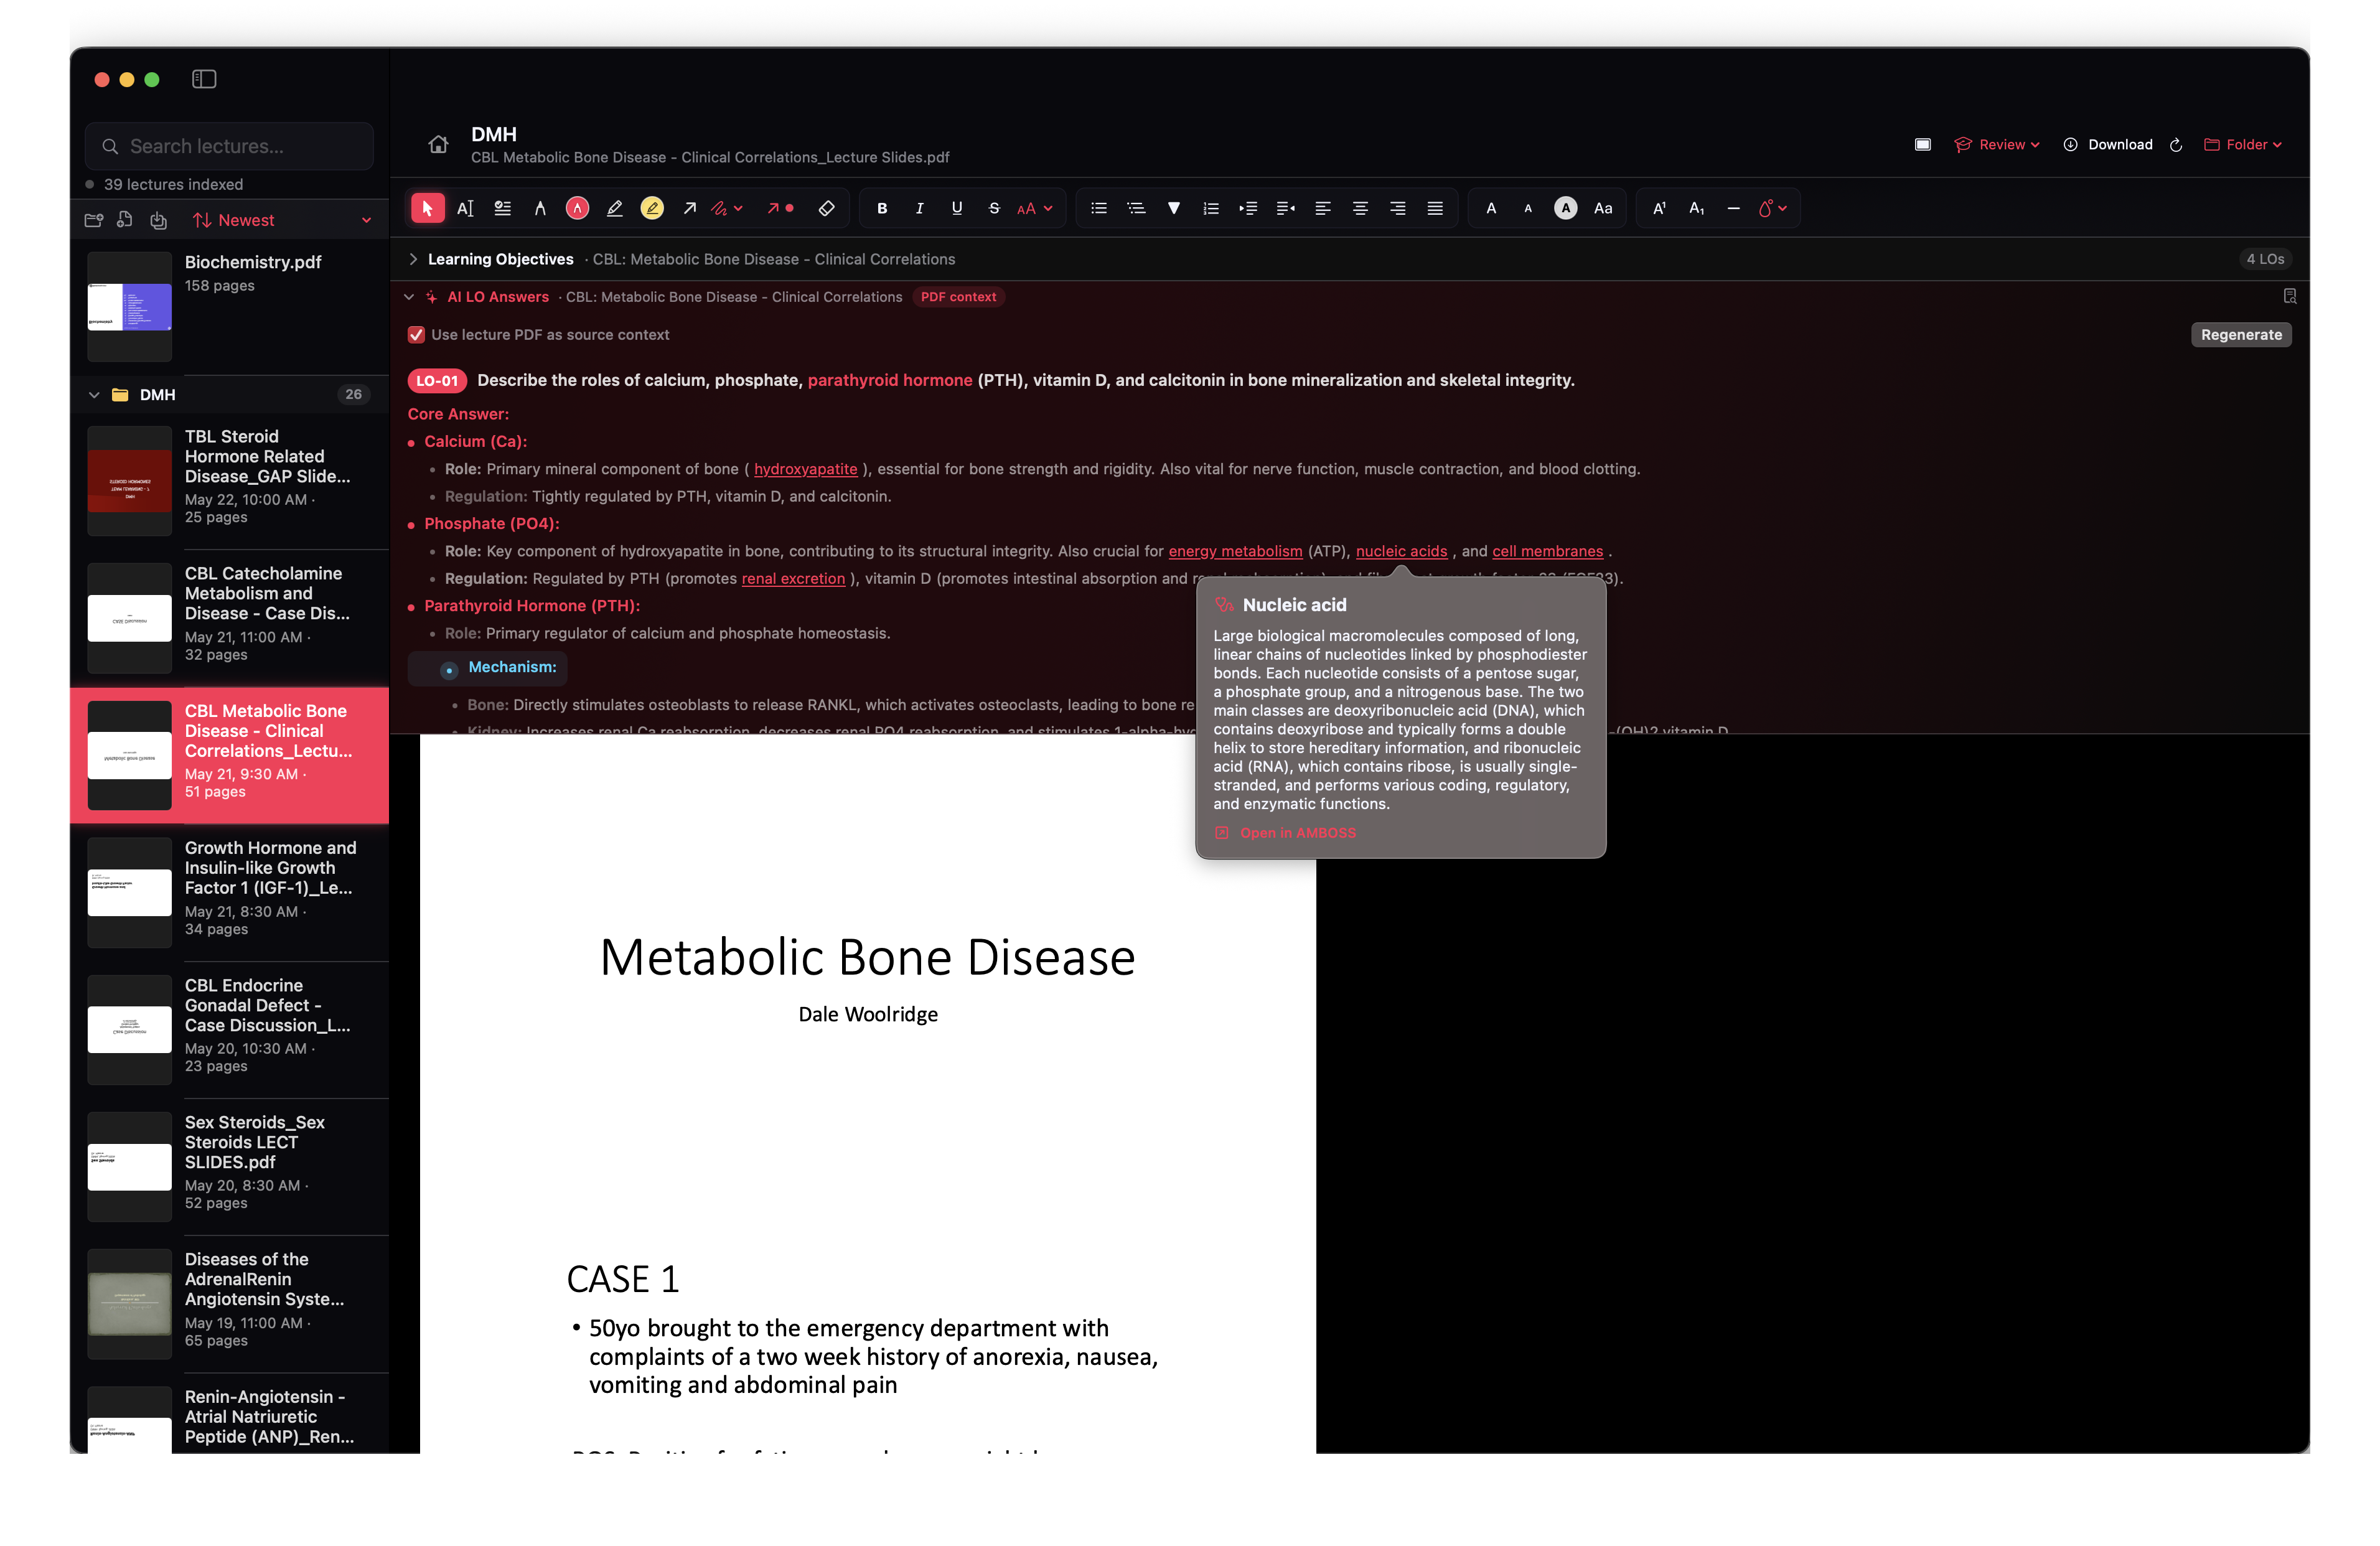Click the PDF context badge
The width and height of the screenshot is (2380, 1546).
[x=958, y=297]
